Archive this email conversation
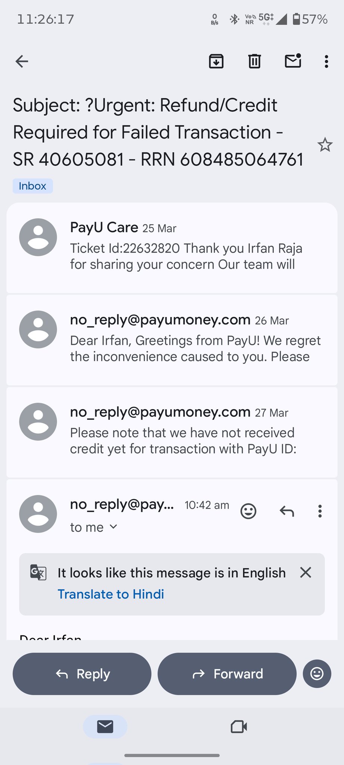Screen dimensions: 344x765 click(x=216, y=61)
